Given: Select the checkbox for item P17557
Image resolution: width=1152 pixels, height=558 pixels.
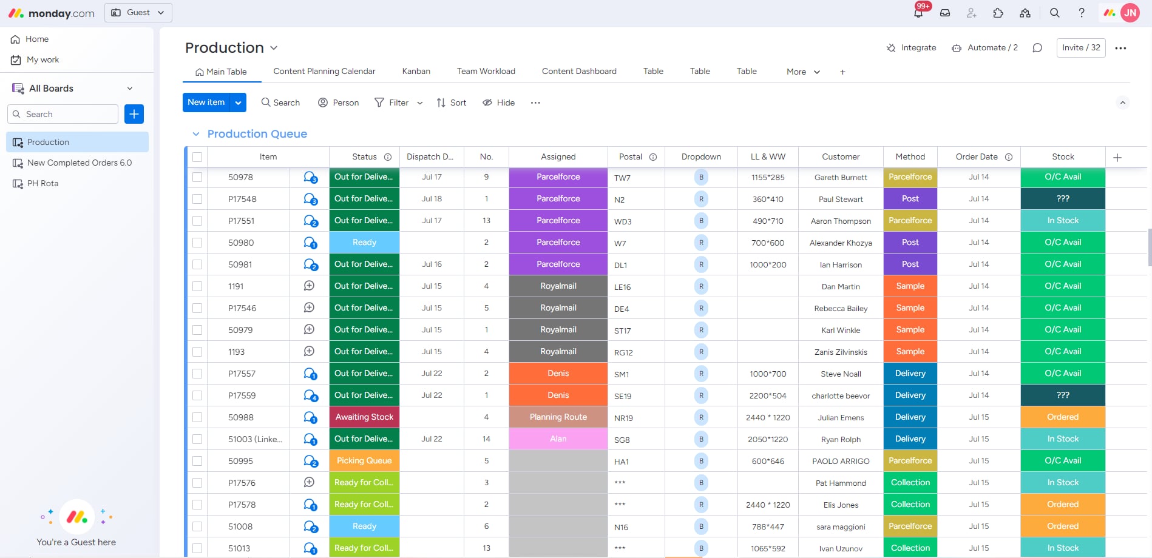Looking at the screenshot, I should point(197,374).
